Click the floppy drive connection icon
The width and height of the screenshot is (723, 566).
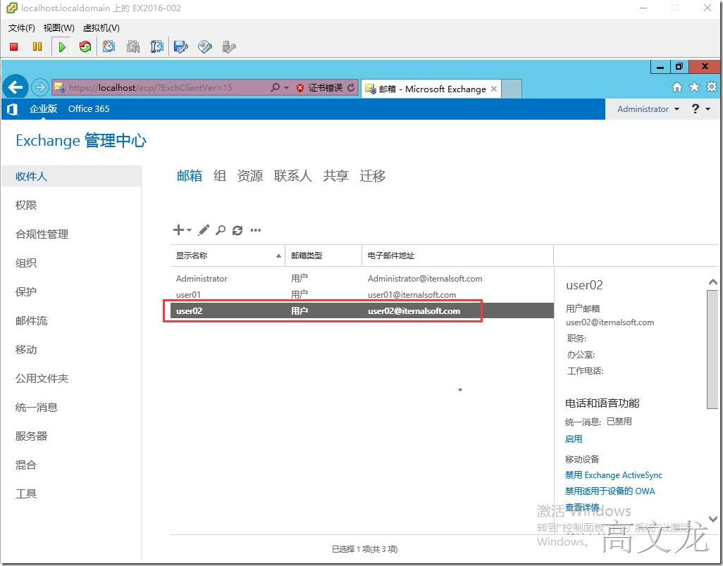pyautogui.click(x=180, y=46)
